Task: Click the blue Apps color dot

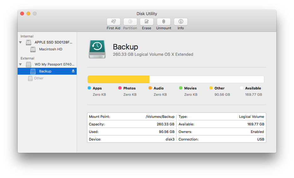Action: tap(89, 88)
